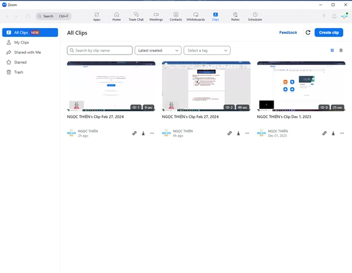Open more options for 9 sec clip
This screenshot has width=352, height=273.
[152, 133]
